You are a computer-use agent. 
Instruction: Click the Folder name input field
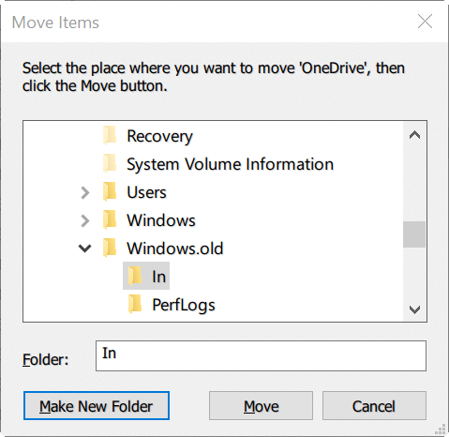[261, 355]
